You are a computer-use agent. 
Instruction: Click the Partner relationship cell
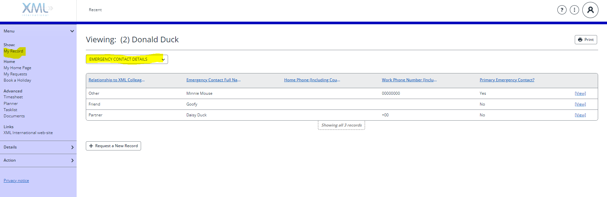(95, 115)
